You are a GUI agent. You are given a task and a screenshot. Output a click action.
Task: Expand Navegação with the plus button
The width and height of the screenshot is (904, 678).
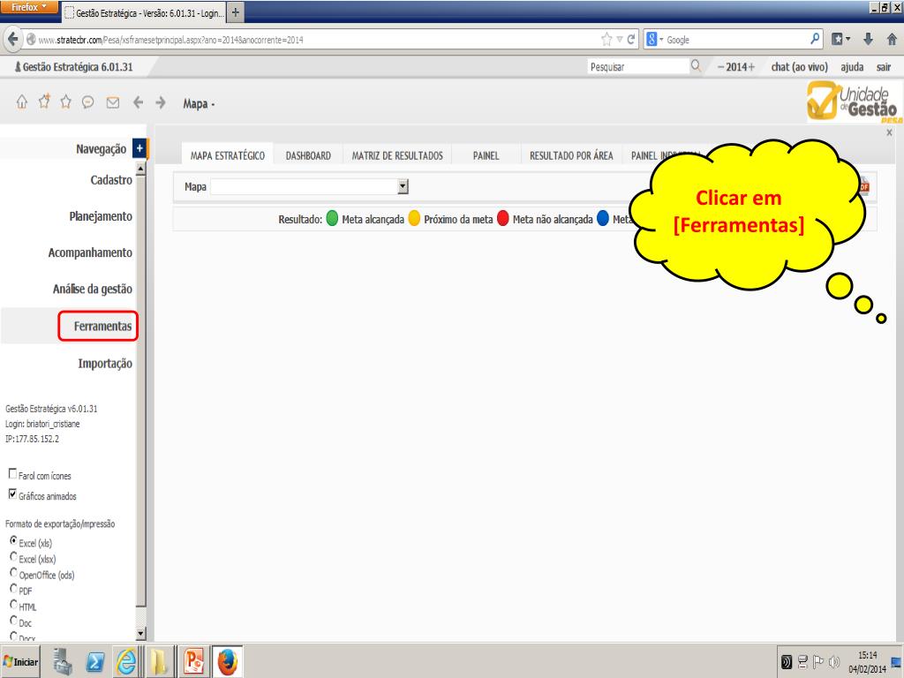click(x=139, y=148)
